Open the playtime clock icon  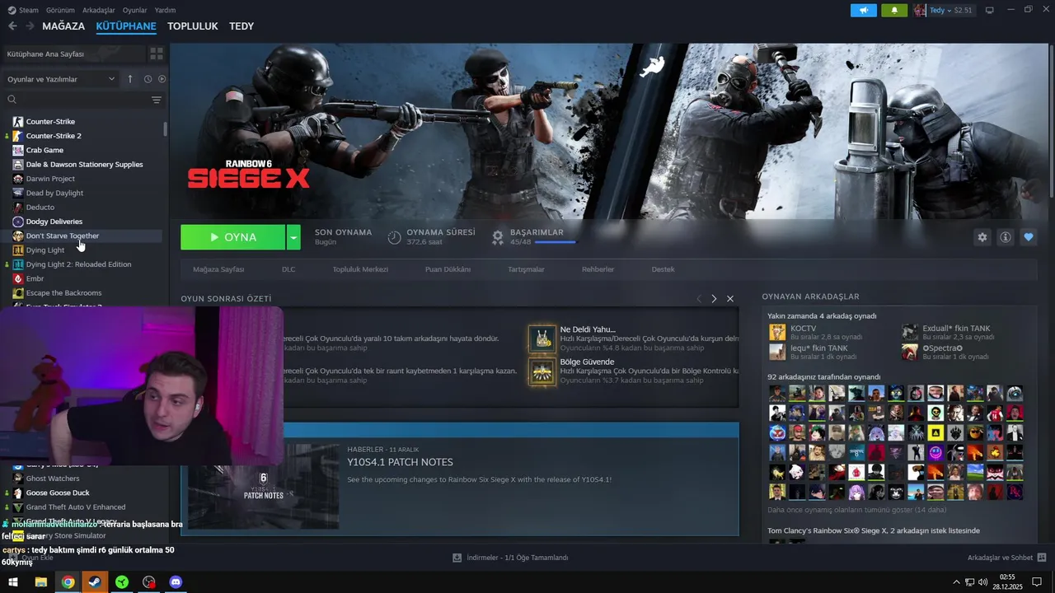[394, 237]
